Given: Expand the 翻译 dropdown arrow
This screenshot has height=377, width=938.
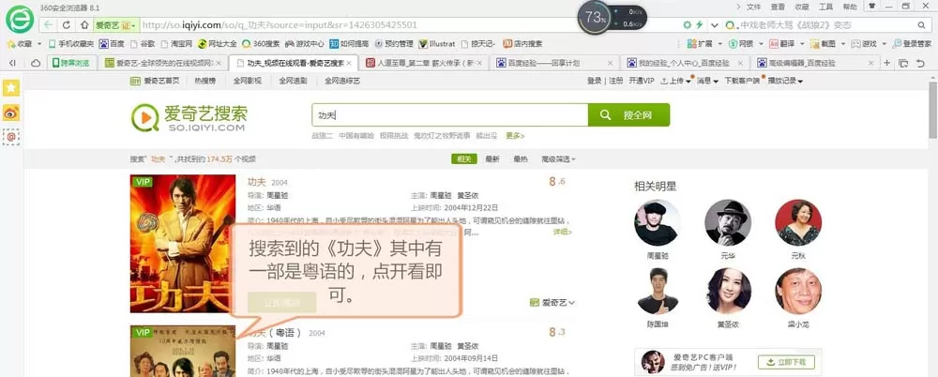Looking at the screenshot, I should pyautogui.click(x=802, y=44).
